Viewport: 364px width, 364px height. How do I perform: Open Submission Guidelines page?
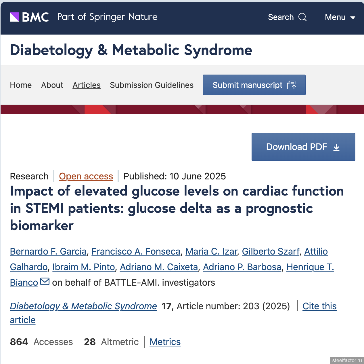(152, 85)
